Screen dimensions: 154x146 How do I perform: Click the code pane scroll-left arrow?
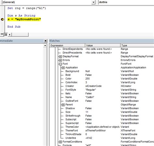10,35
